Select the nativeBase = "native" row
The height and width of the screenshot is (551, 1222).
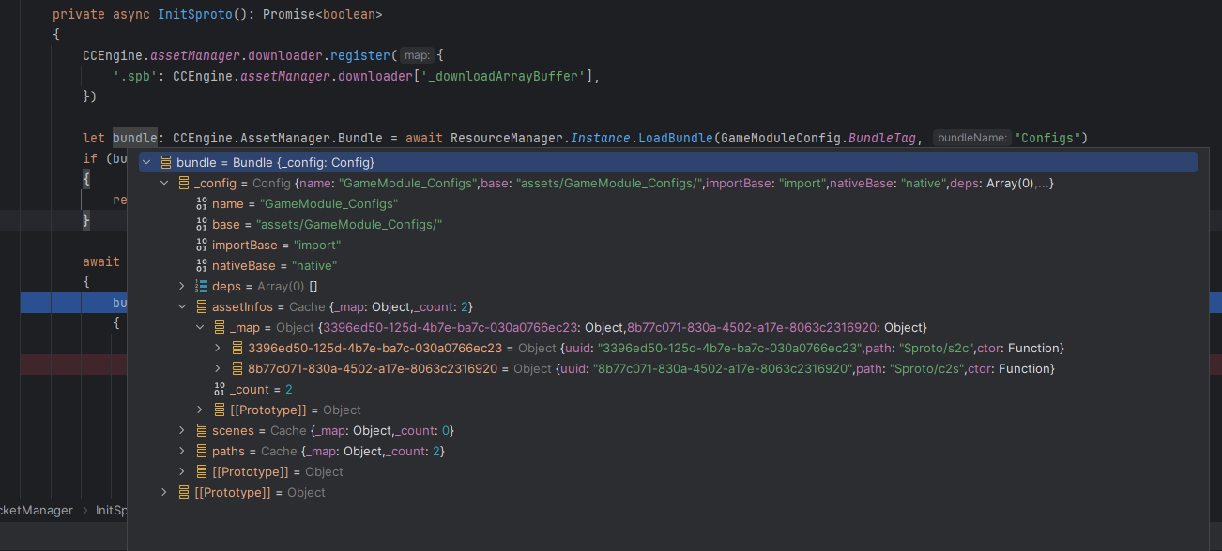pos(667,266)
